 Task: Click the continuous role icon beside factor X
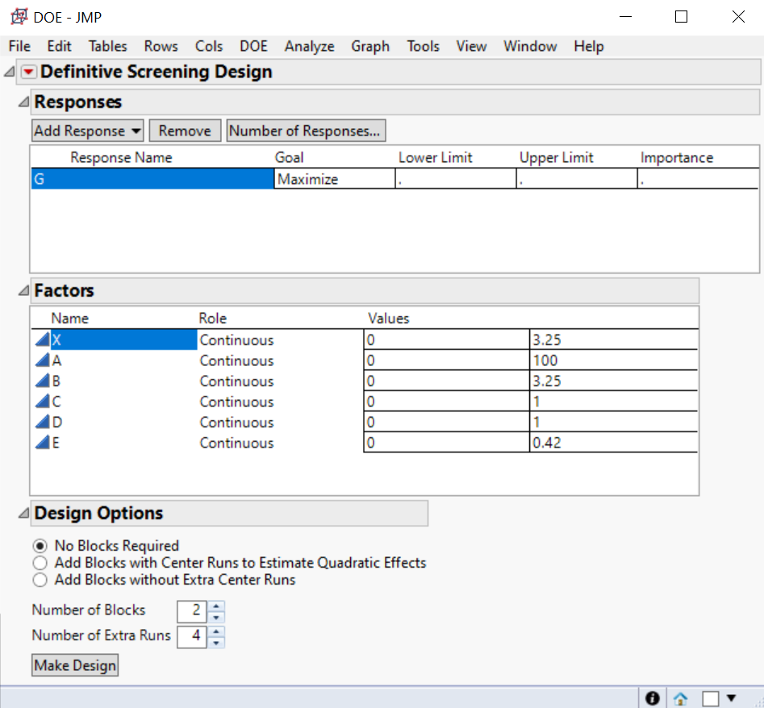(43, 339)
